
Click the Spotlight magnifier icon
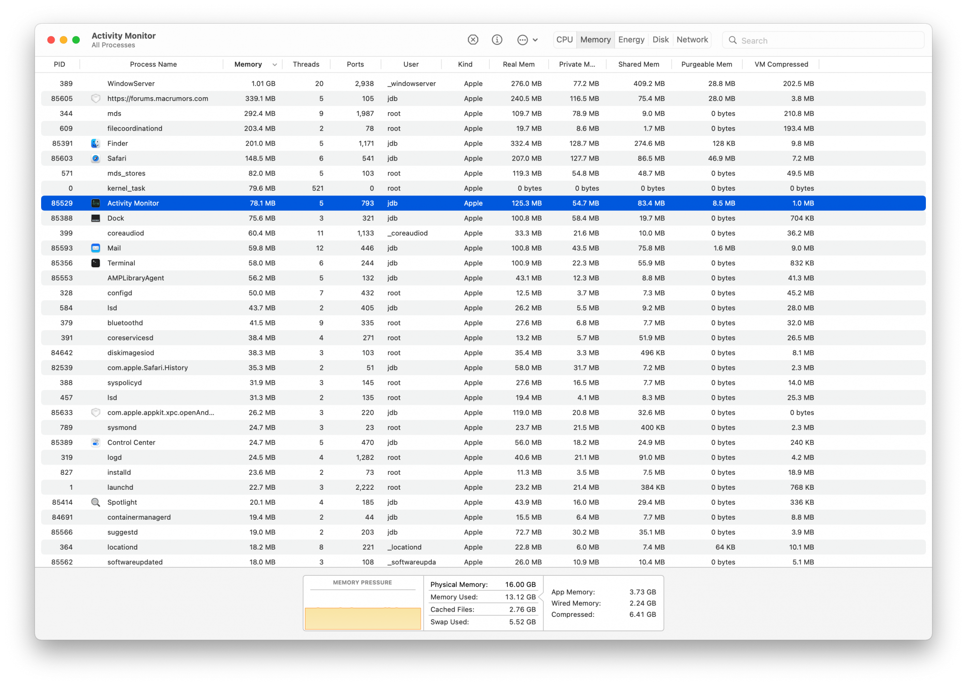coord(95,502)
